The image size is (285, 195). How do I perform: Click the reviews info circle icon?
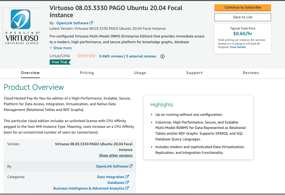click(x=162, y=56)
